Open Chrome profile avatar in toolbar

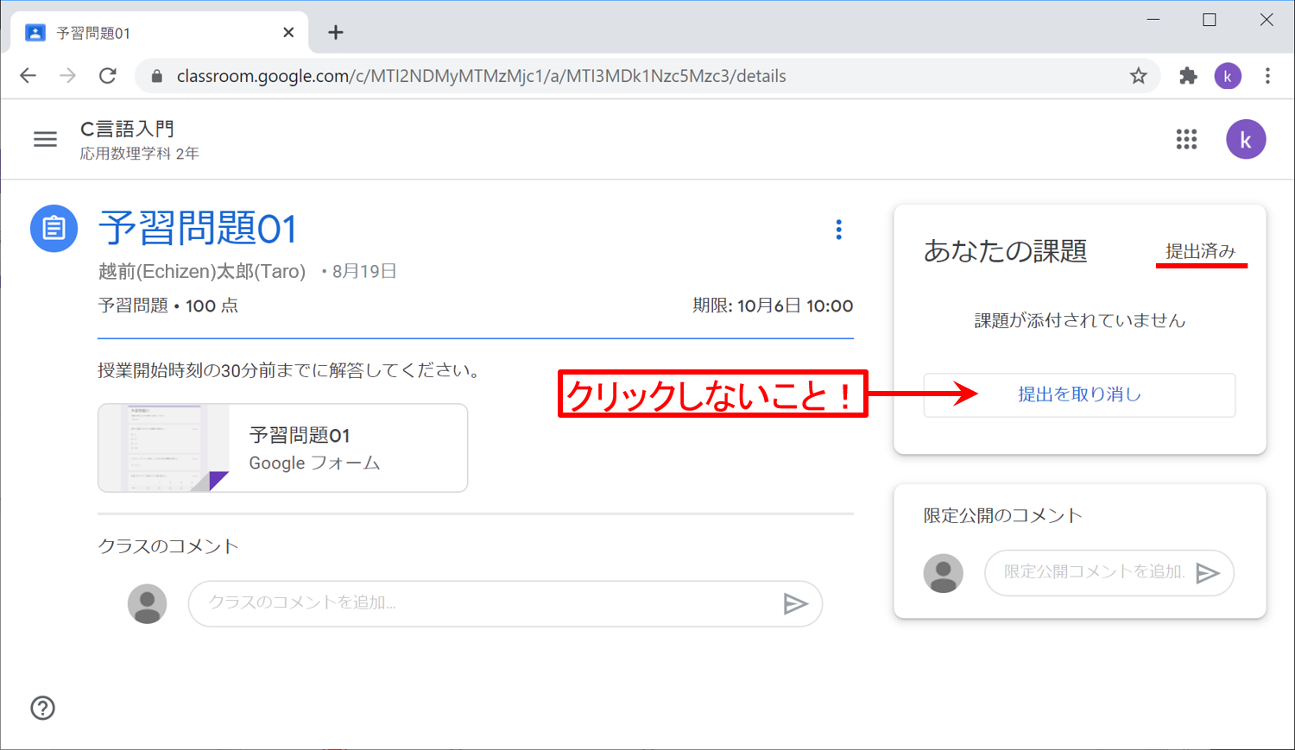tap(1228, 76)
